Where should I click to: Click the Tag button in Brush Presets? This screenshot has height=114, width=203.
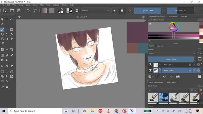[194, 90]
